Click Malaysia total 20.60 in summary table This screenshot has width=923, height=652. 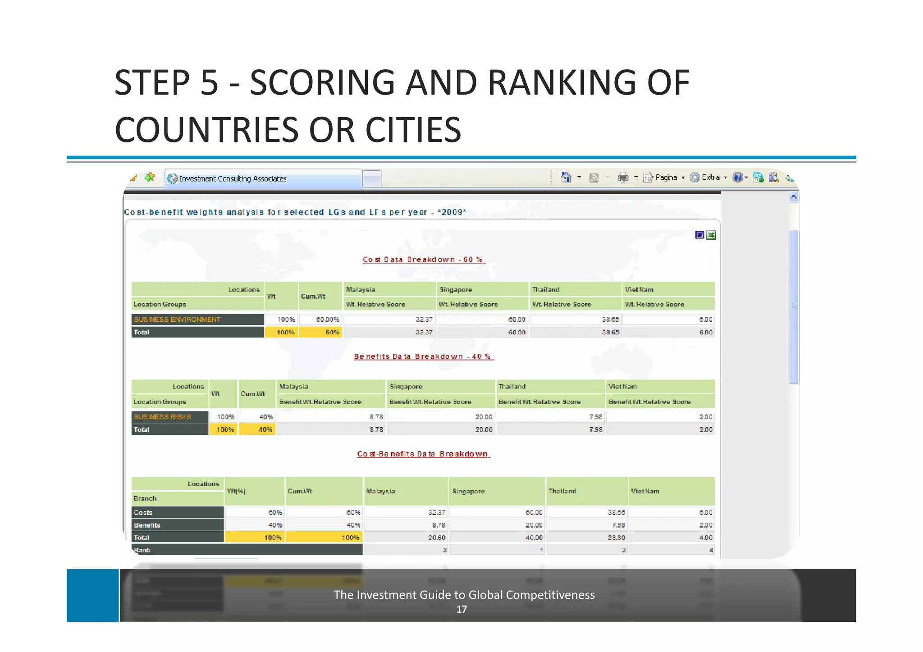point(406,537)
